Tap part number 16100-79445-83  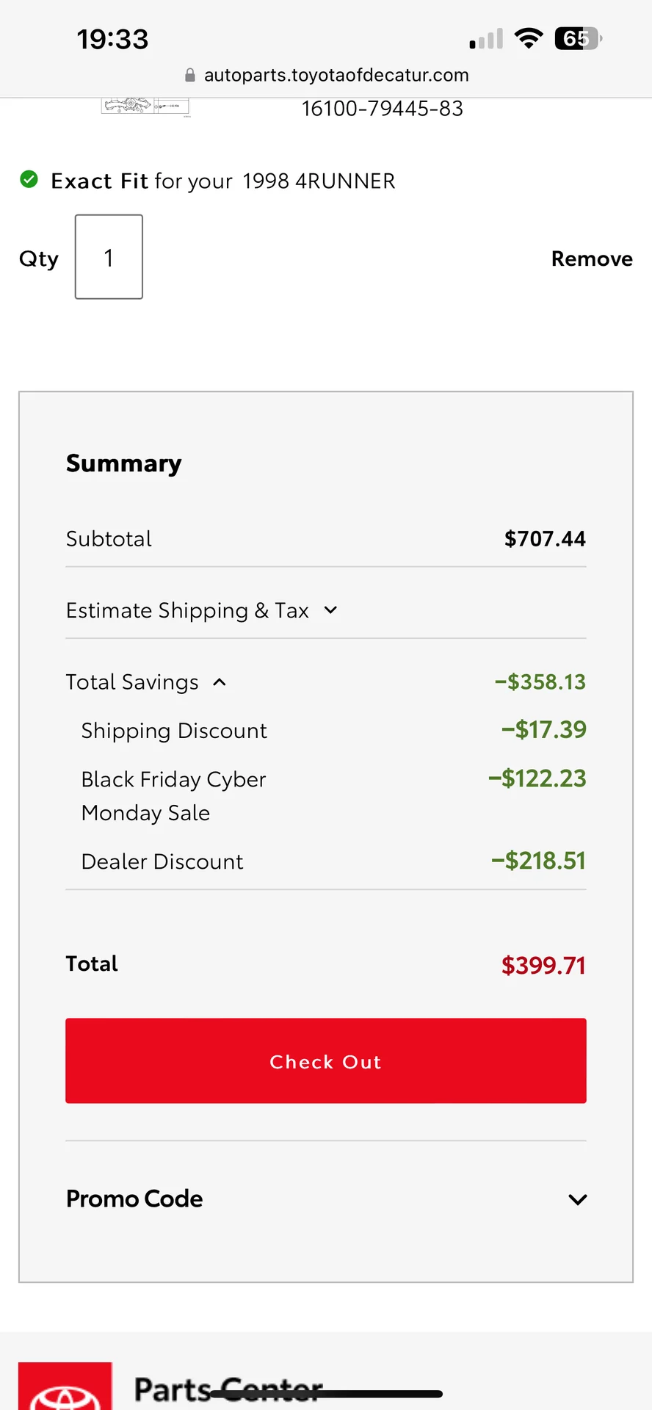tap(382, 109)
